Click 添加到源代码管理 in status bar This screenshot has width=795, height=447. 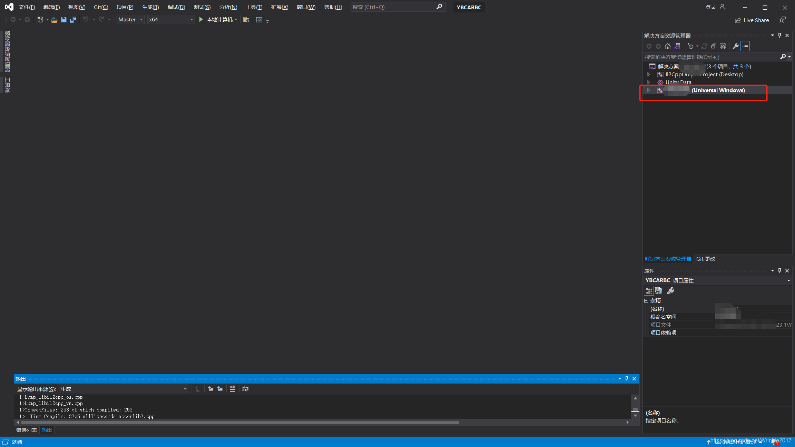[735, 442]
